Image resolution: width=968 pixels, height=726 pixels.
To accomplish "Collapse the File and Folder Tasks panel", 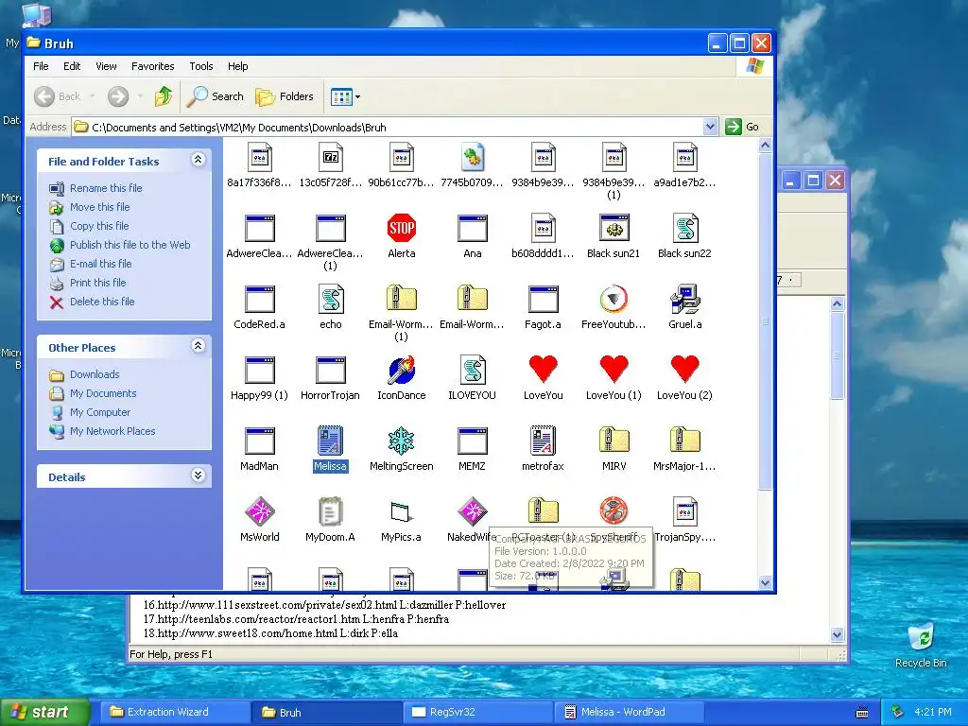I will (x=198, y=160).
